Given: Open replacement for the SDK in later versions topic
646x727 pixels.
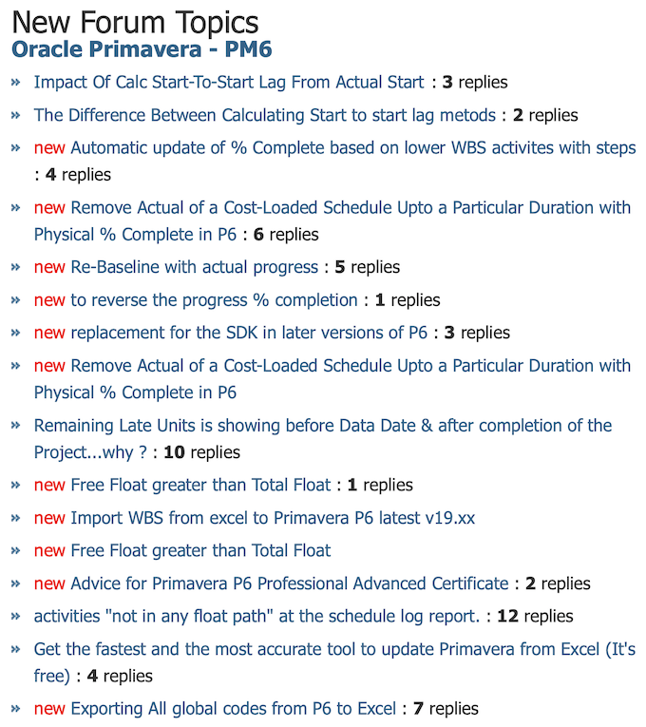Looking at the screenshot, I should click(249, 333).
